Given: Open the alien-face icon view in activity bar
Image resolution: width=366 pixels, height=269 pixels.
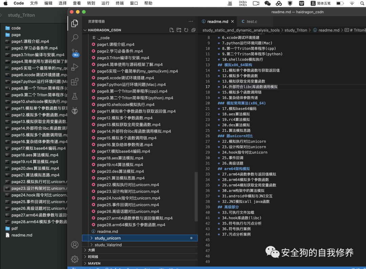Looking at the screenshot, I should pyautogui.click(x=75, y=111).
